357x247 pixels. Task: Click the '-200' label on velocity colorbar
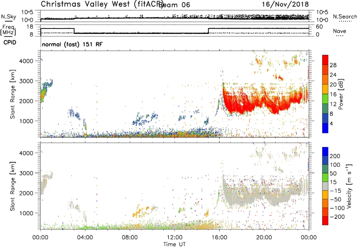click(x=337, y=217)
